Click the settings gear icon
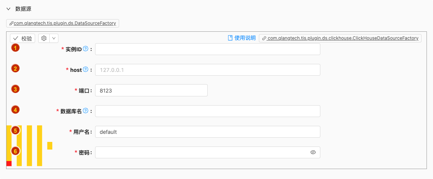Image resolution: width=433 pixels, height=179 pixels. point(44,38)
